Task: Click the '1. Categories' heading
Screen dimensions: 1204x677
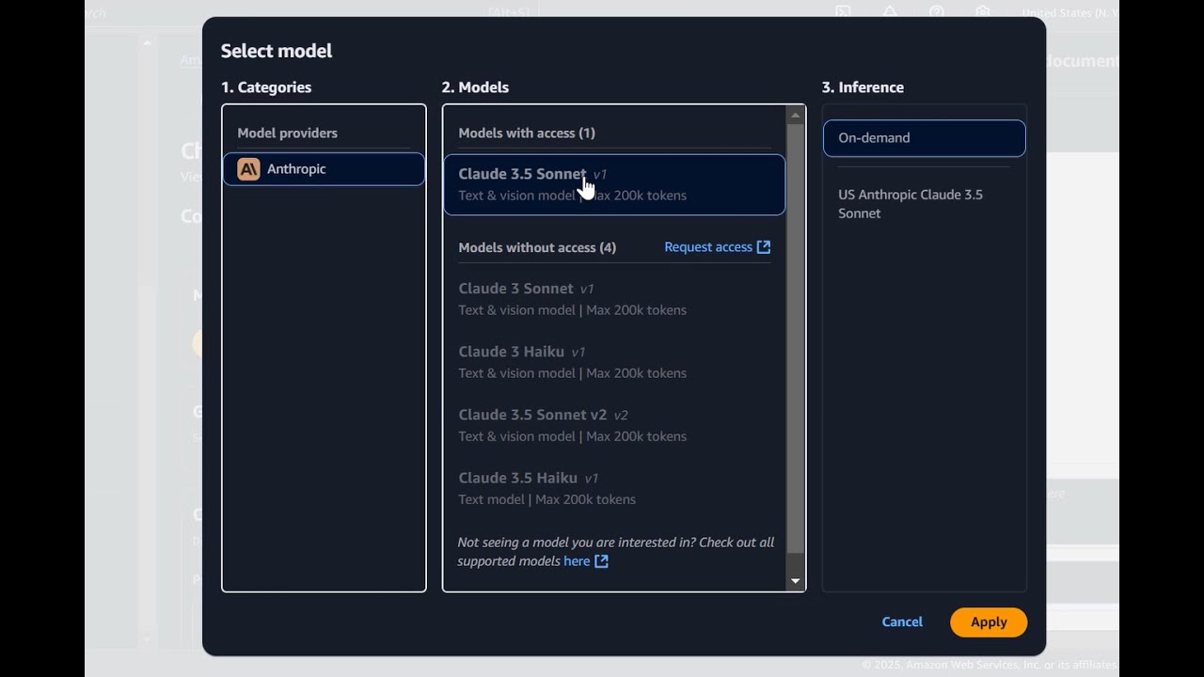Action: tap(266, 87)
